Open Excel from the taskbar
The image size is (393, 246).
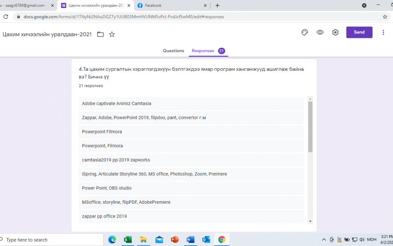(x=128, y=240)
